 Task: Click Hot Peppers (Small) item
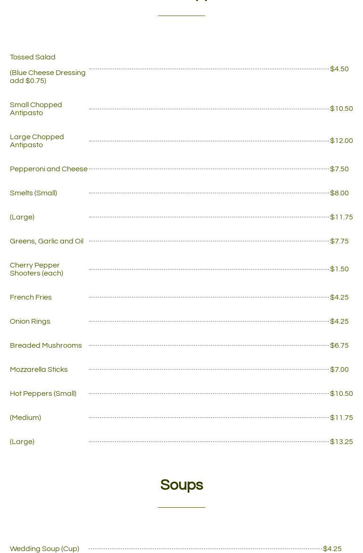coord(43,394)
